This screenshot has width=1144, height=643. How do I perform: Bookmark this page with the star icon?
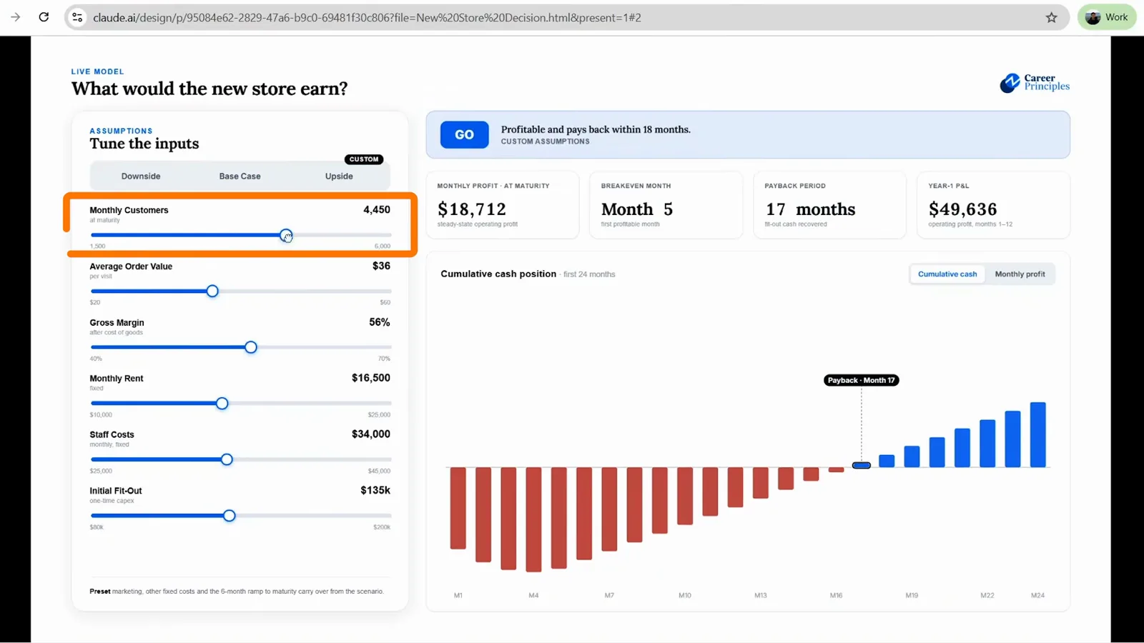click(1051, 17)
